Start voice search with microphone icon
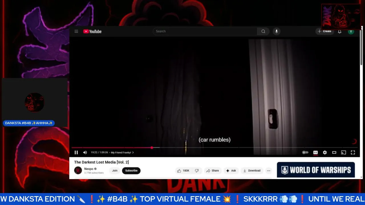The height and width of the screenshot is (205, 365). click(x=276, y=31)
